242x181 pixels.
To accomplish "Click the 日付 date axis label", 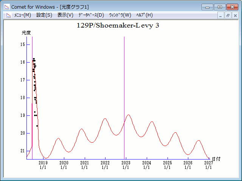I will pos(216,159).
